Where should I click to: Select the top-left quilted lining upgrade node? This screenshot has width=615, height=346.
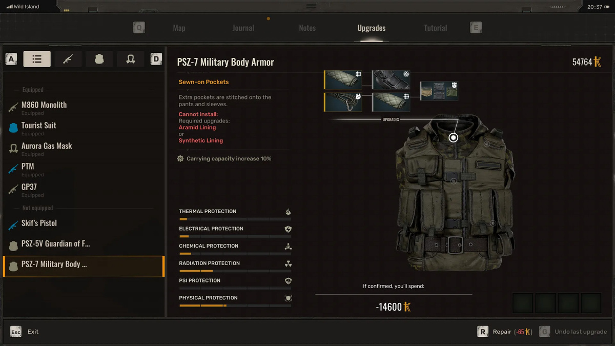coord(343,80)
